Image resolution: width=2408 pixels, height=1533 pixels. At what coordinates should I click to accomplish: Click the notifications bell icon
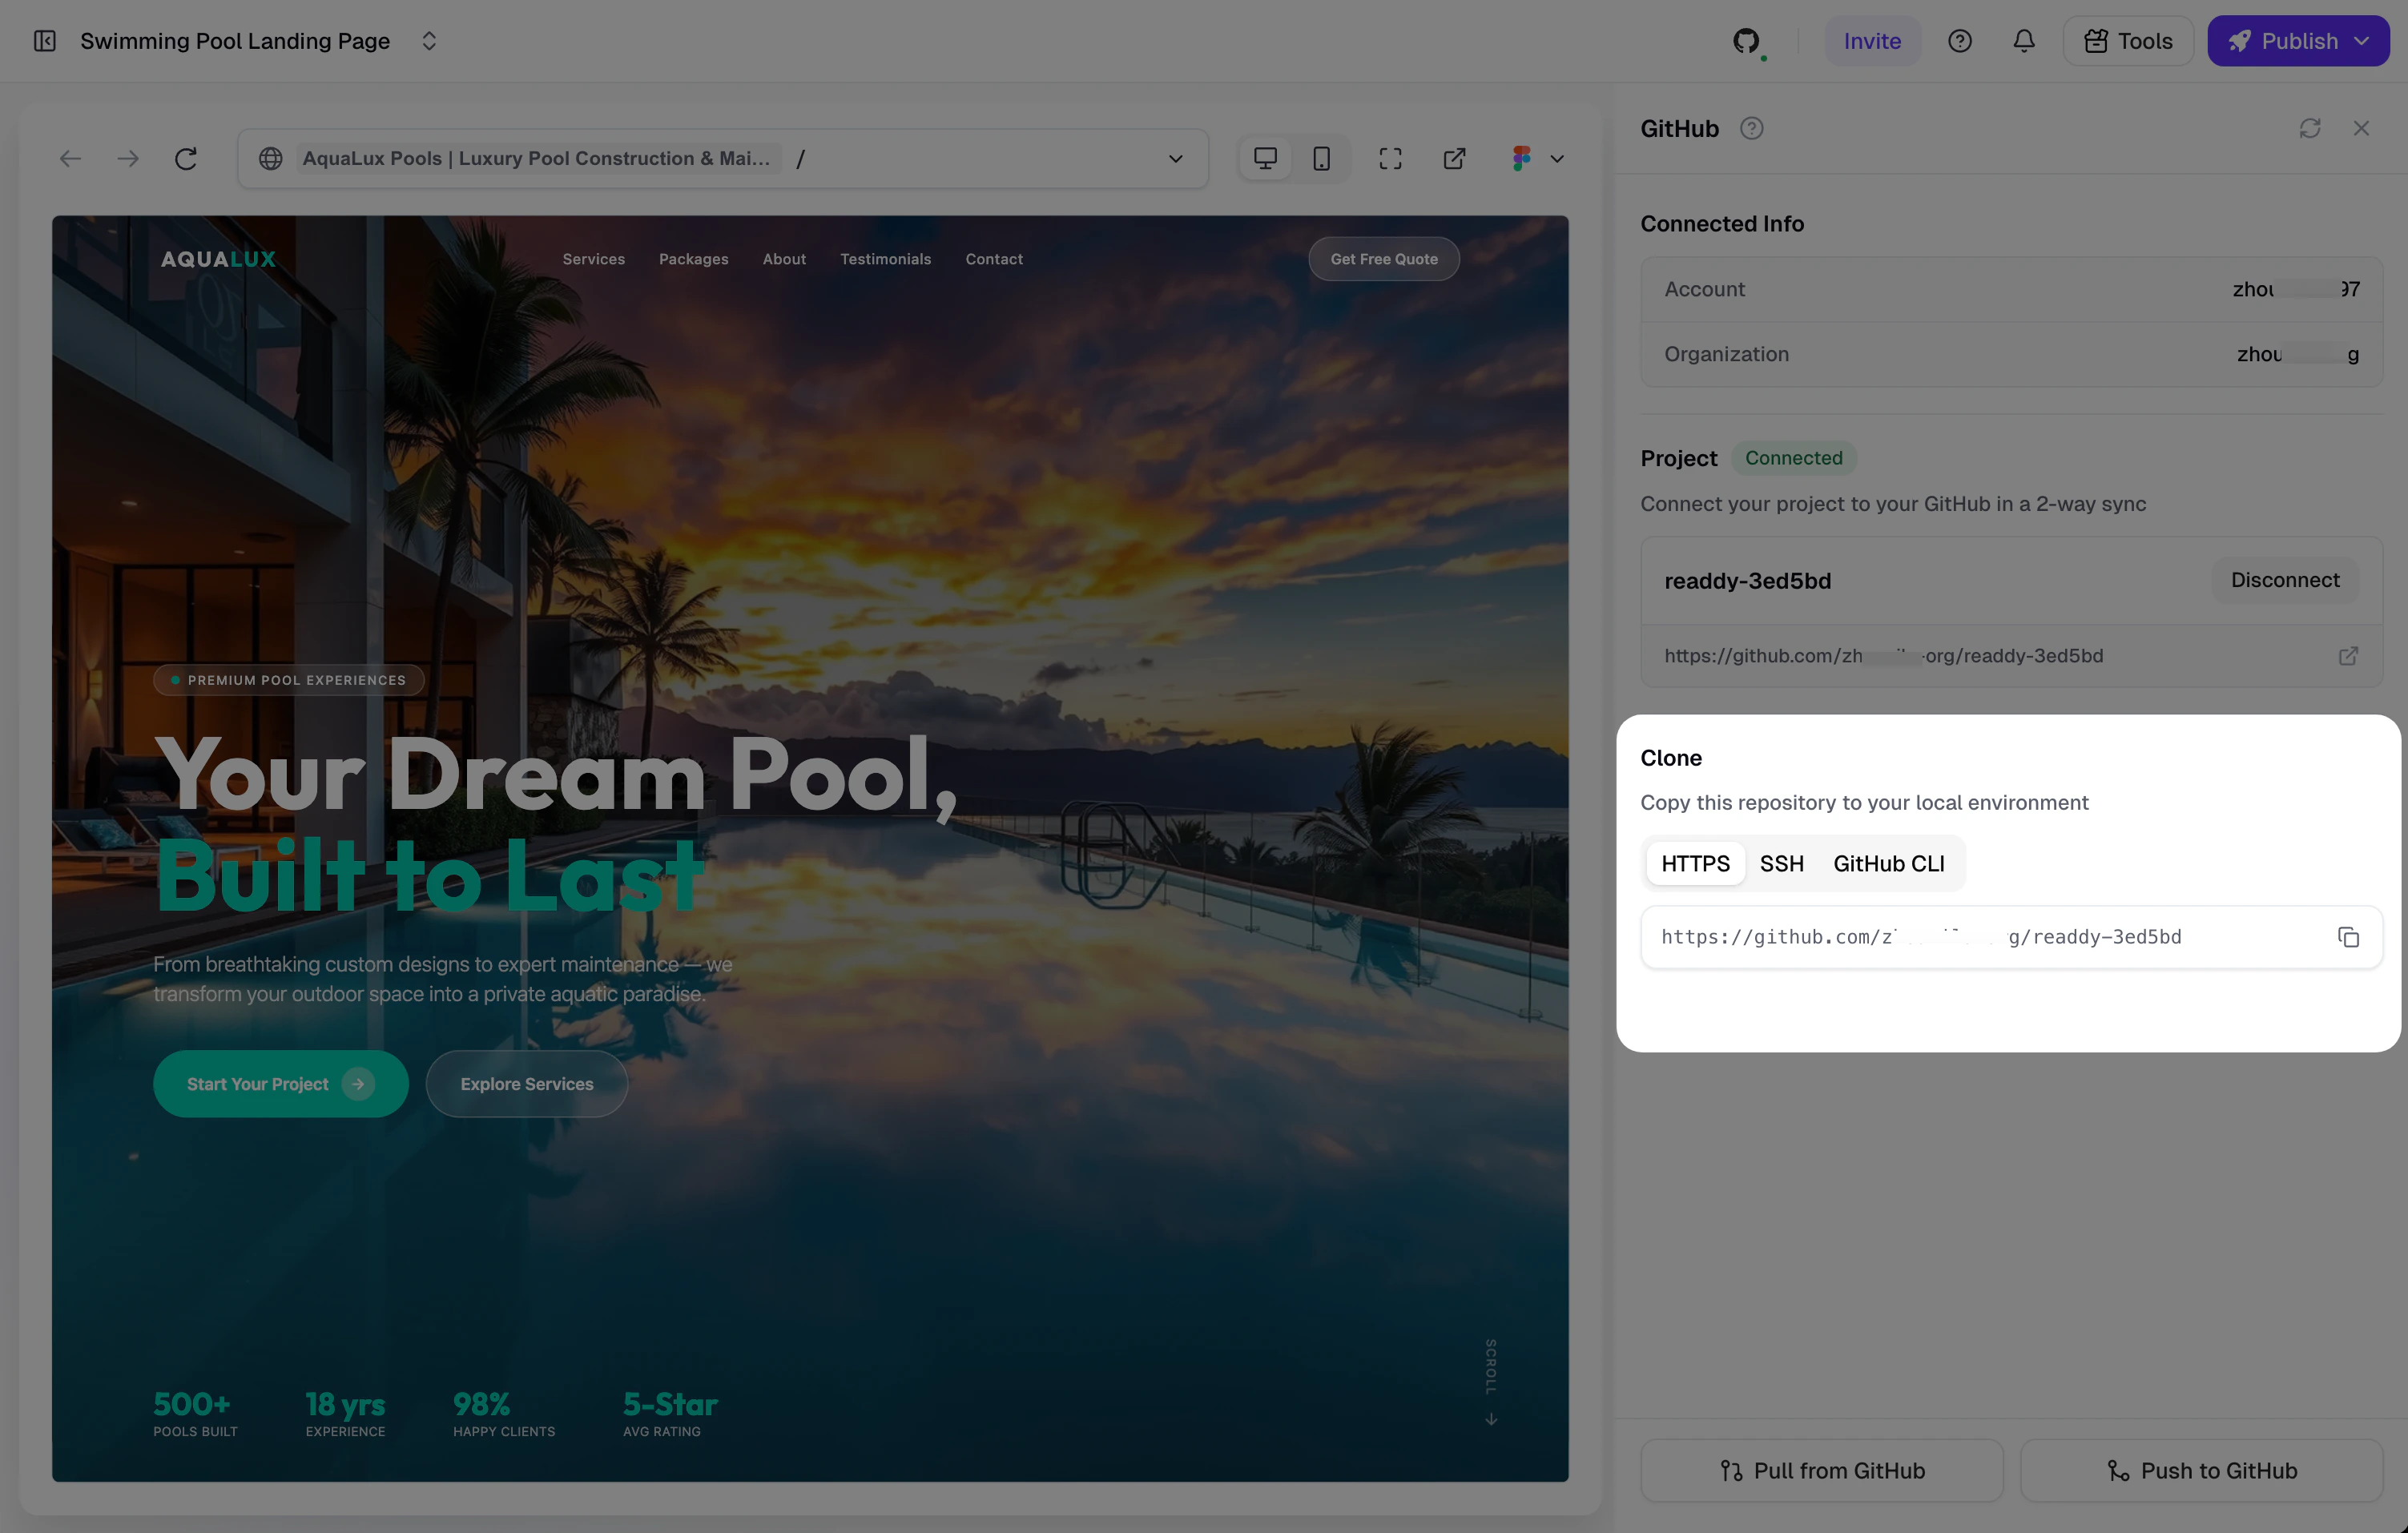2023,41
